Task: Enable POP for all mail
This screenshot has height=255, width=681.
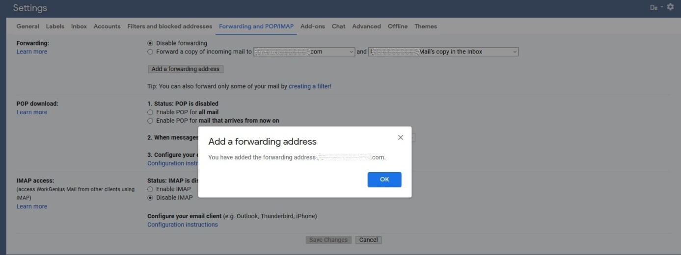Action: [151, 112]
